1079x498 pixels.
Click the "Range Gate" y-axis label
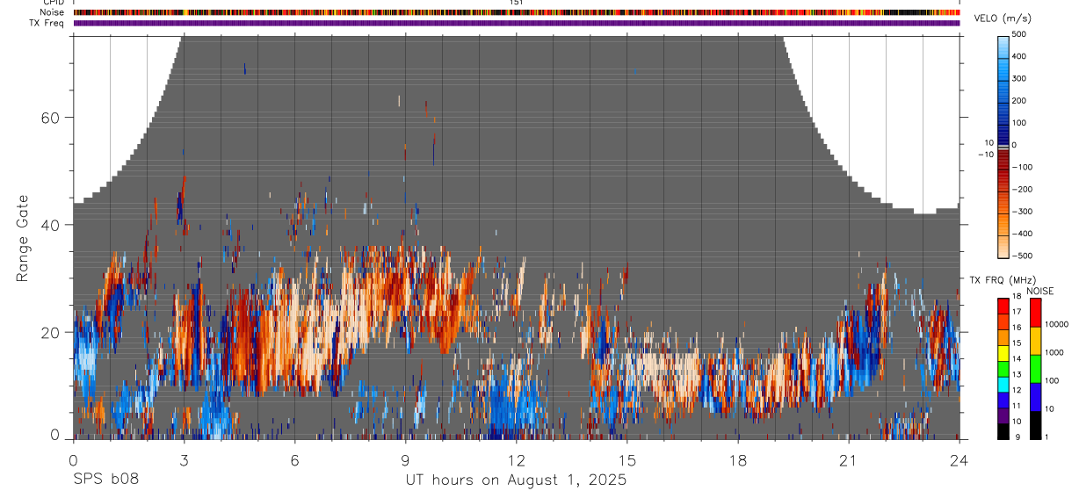pos(22,238)
